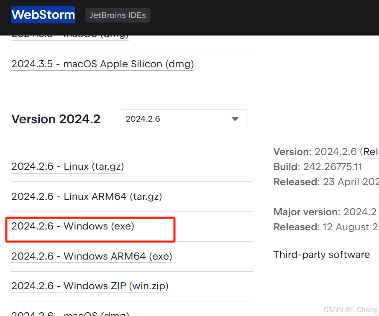Download 2024.2.6 Windows ZIP archive

90,286
